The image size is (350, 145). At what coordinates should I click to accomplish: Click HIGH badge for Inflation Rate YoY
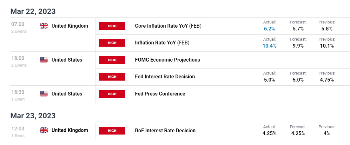[x=112, y=43]
